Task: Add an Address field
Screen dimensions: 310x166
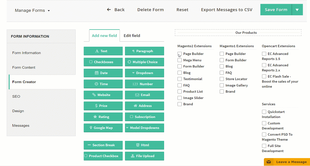Action: pyautogui.click(x=145, y=106)
